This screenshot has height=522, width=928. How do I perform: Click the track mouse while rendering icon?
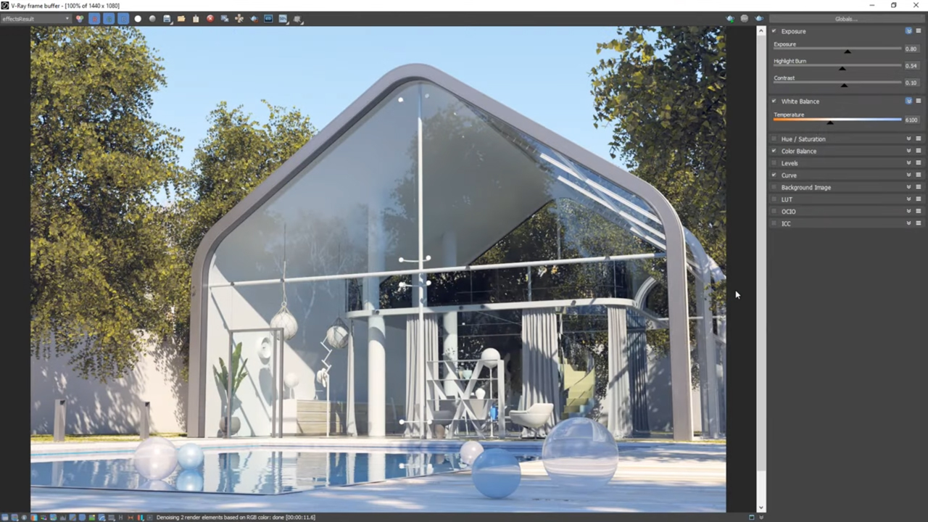(x=239, y=19)
